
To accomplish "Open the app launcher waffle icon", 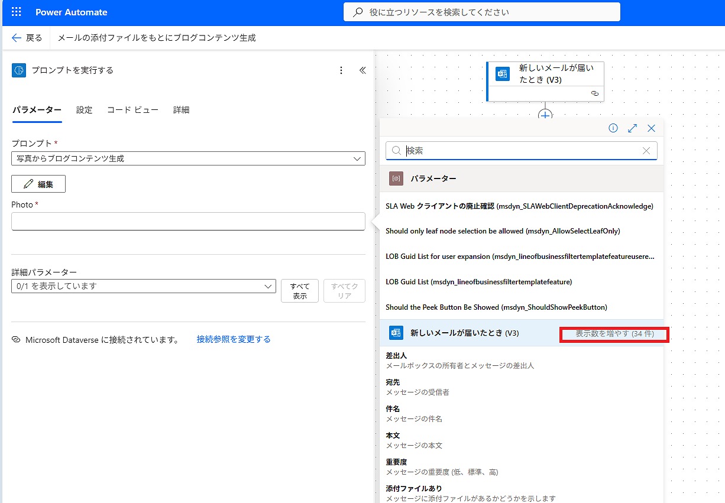I will (x=16, y=12).
